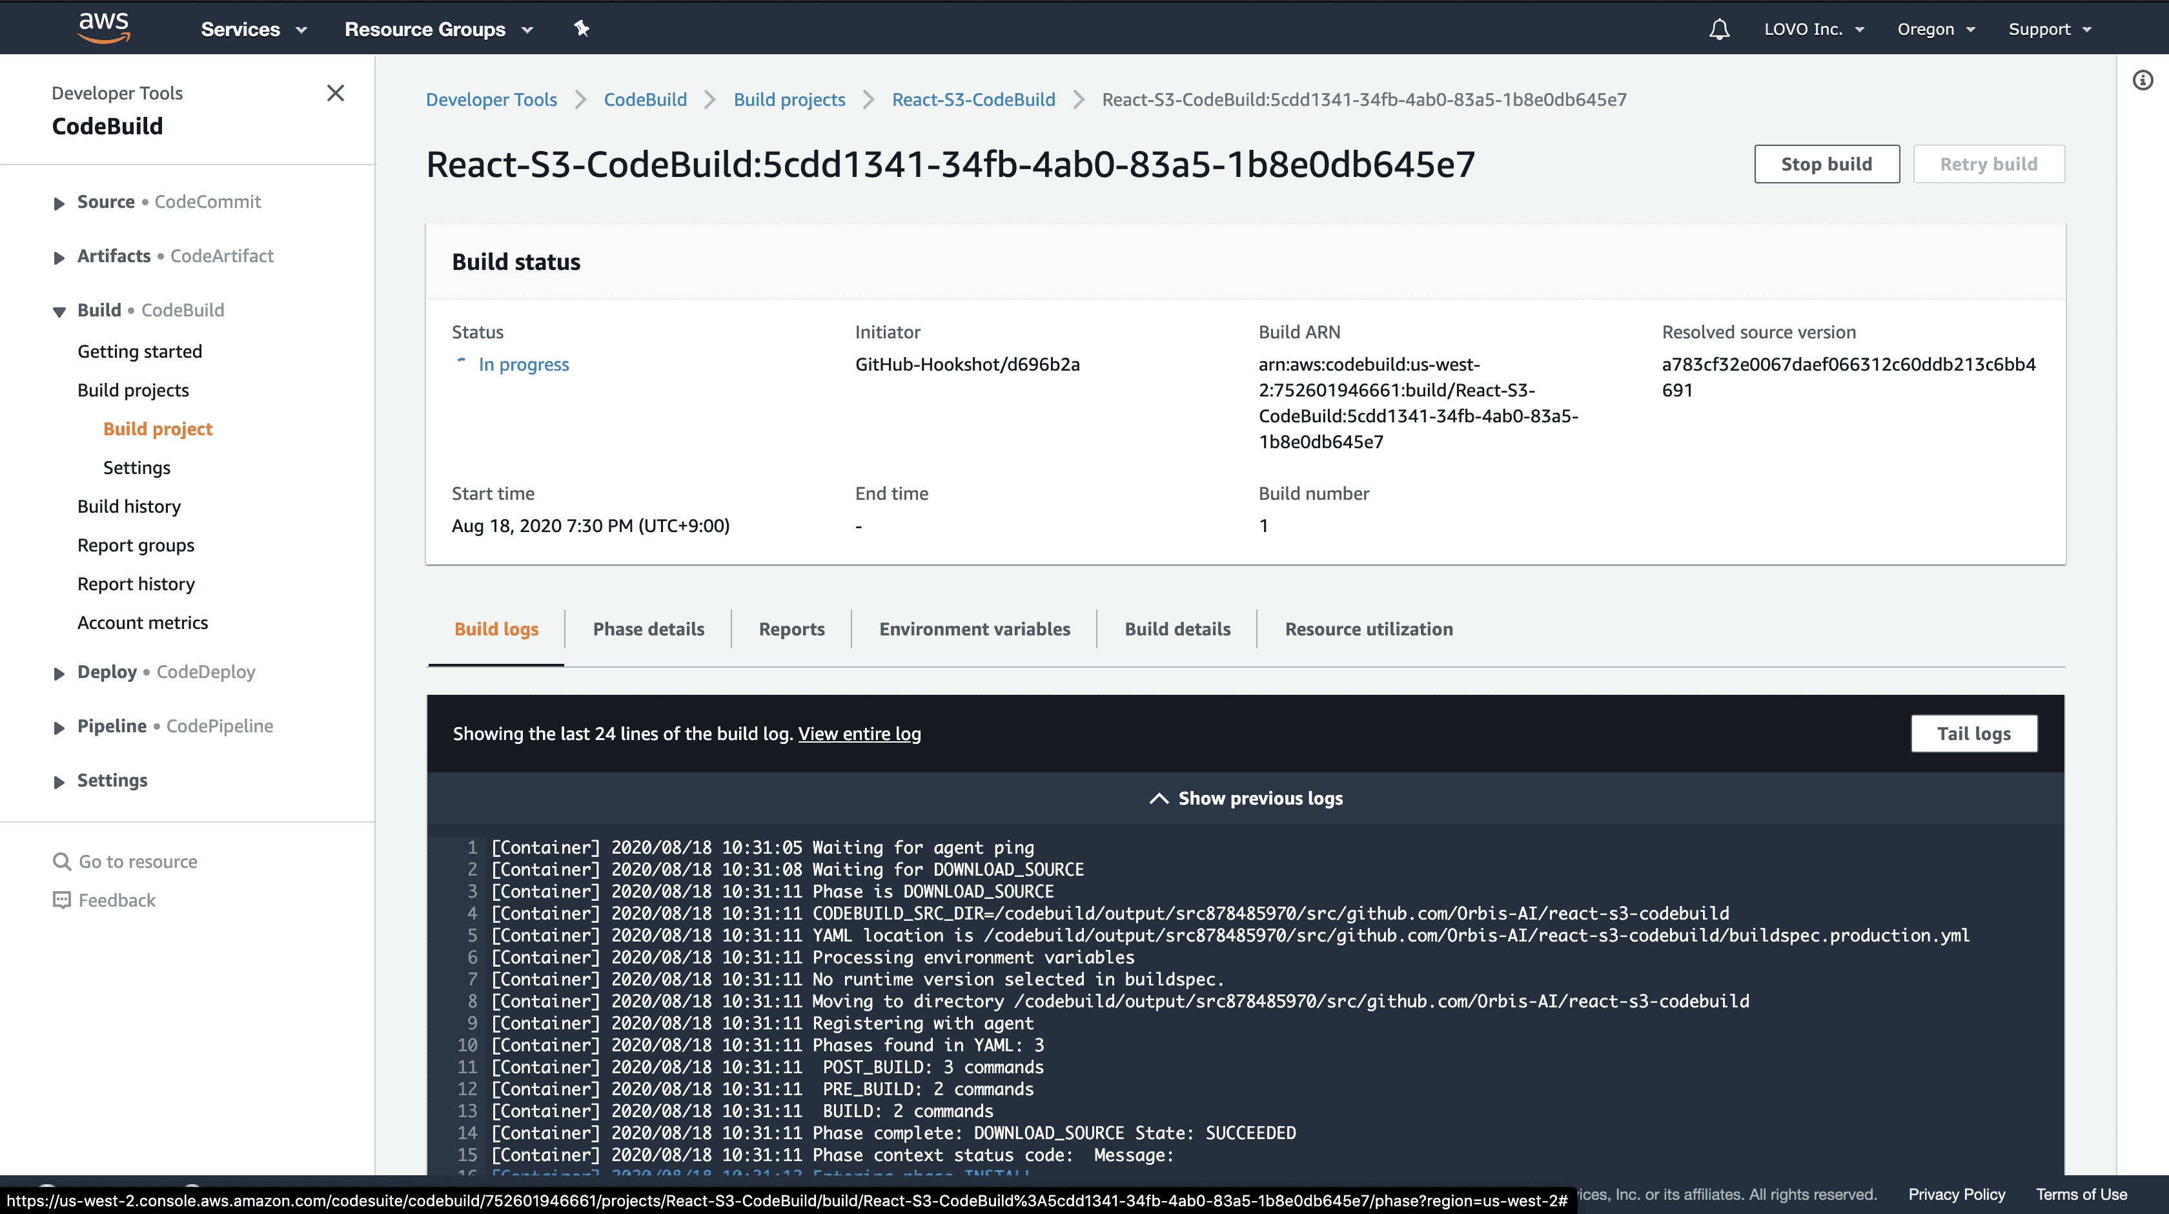Open Build history in sidebar
This screenshot has width=2169, height=1214.
point(129,506)
